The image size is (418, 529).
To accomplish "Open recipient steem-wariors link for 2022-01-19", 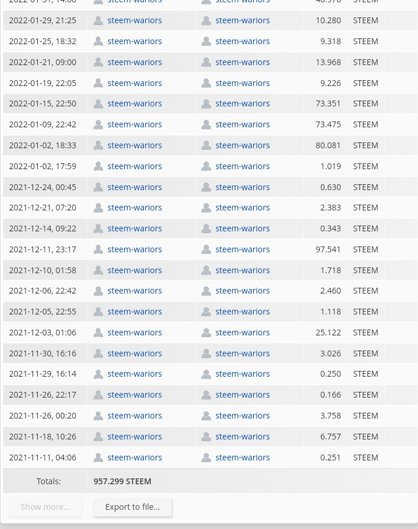I will click(x=243, y=83).
